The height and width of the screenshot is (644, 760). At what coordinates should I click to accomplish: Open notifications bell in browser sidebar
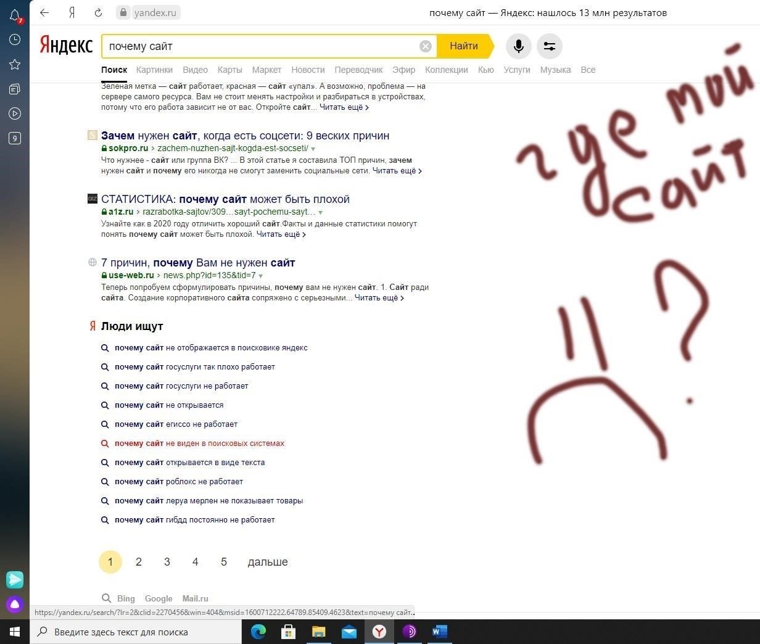(15, 16)
